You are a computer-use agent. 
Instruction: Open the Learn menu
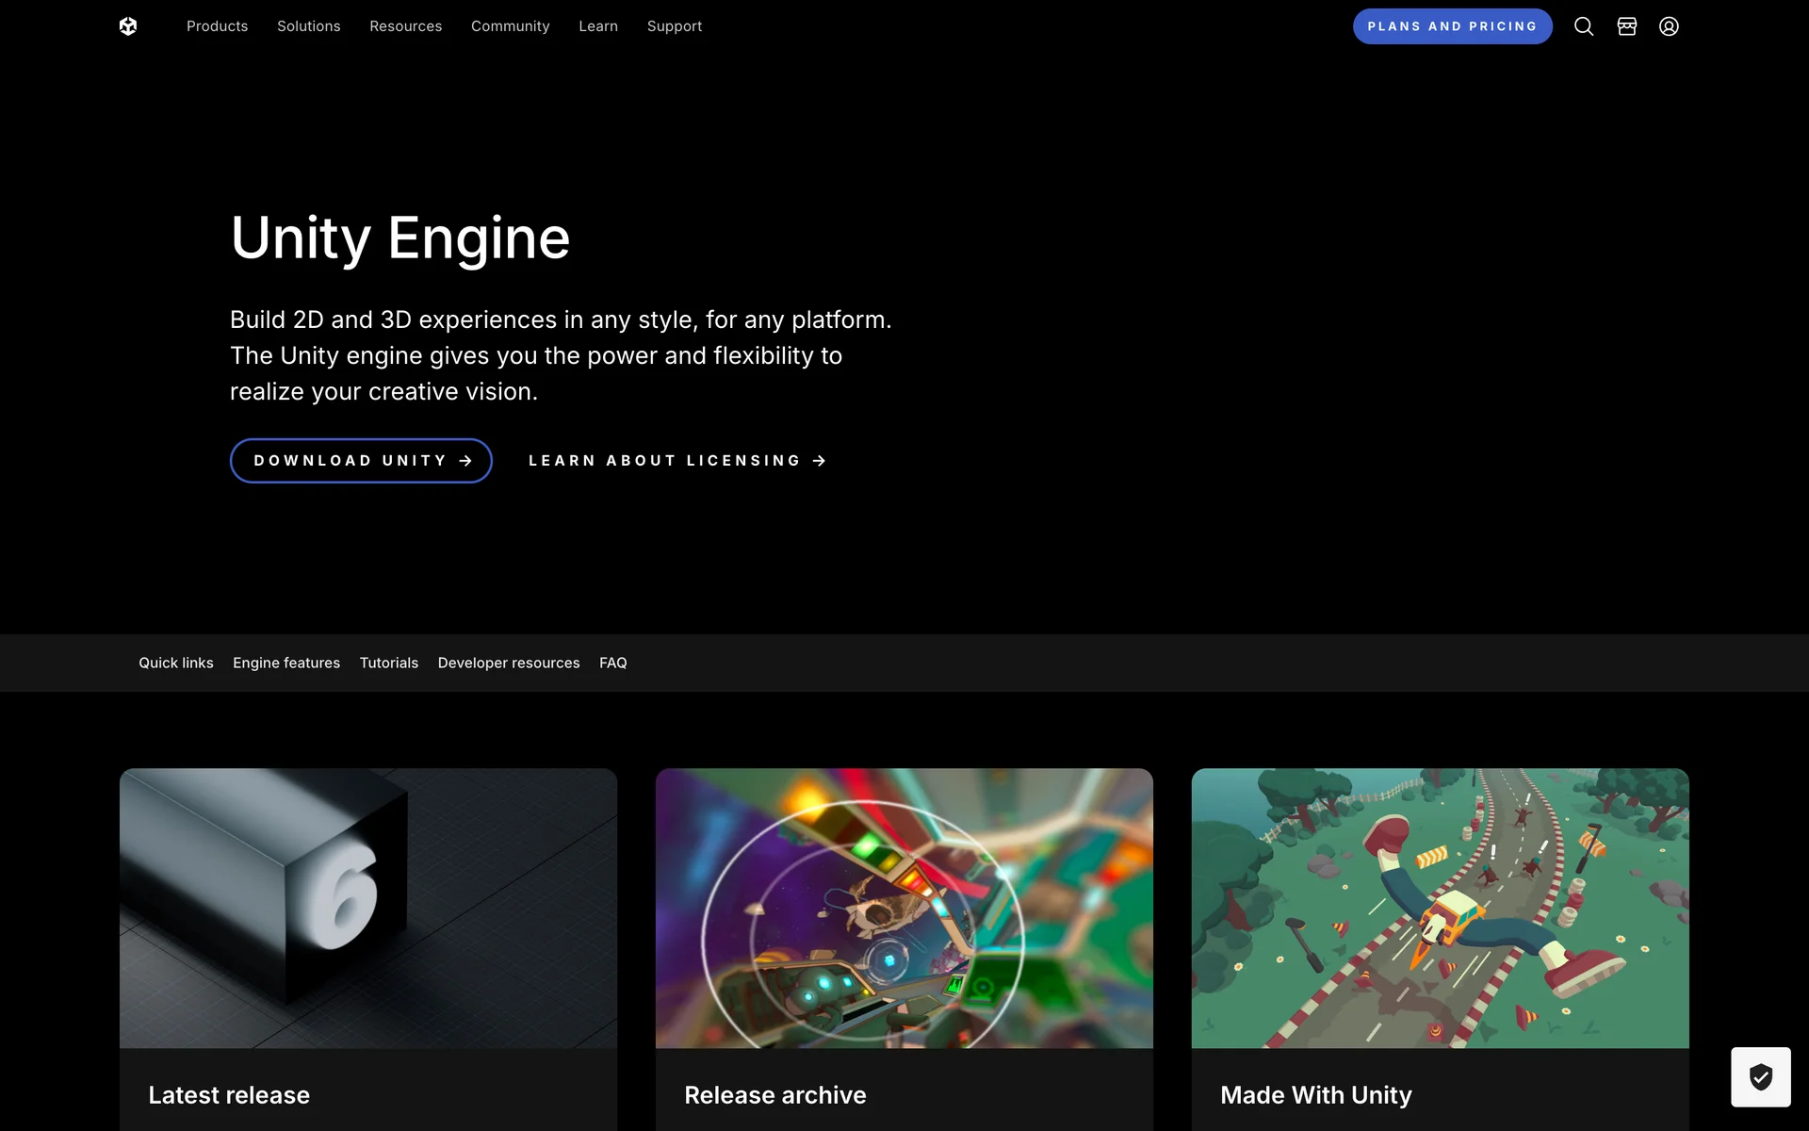(x=598, y=26)
